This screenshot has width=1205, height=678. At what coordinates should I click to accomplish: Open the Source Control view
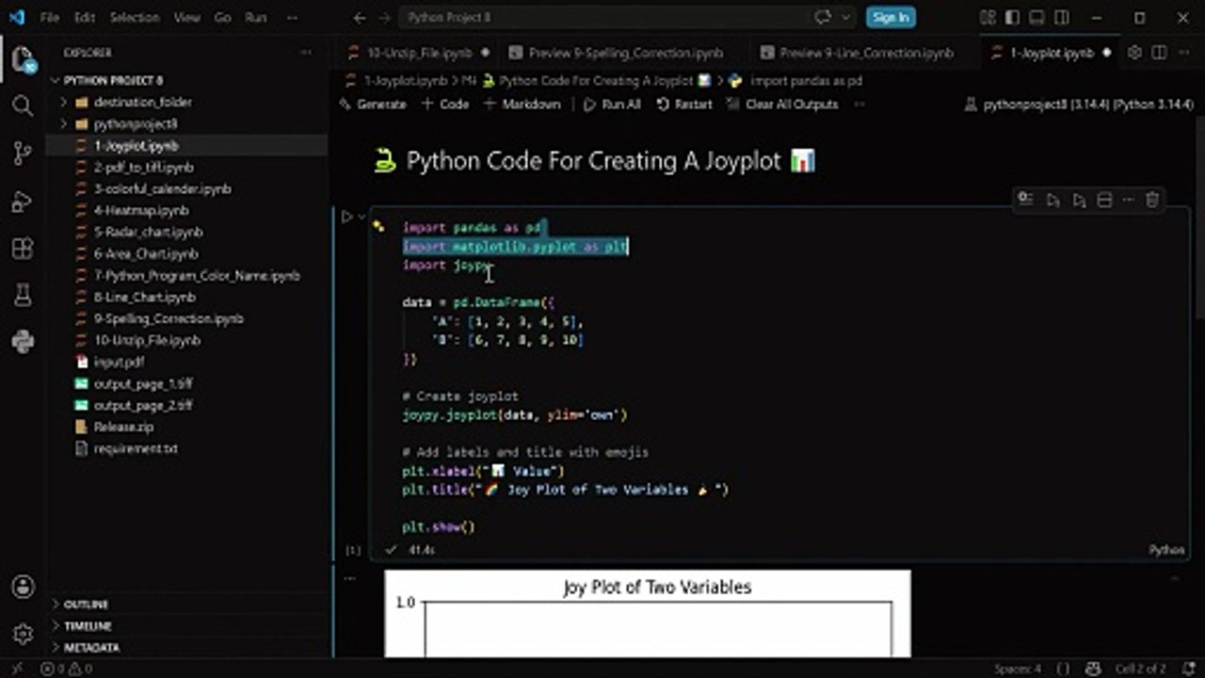coord(23,153)
